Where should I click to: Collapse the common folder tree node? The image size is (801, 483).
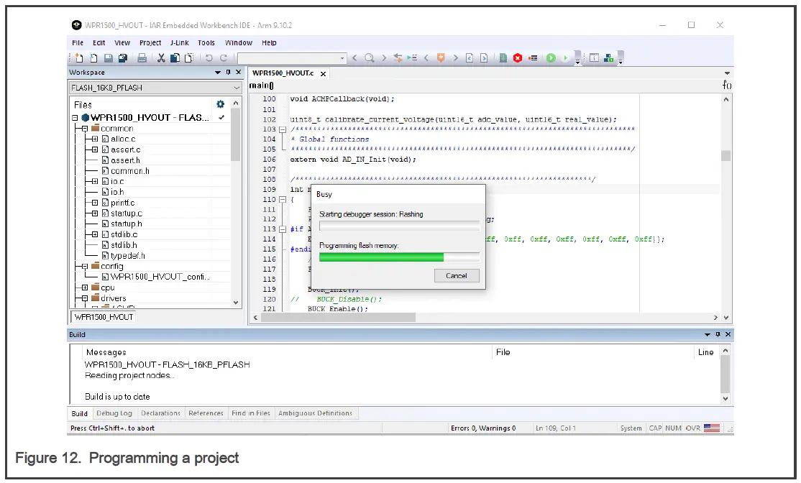point(85,129)
